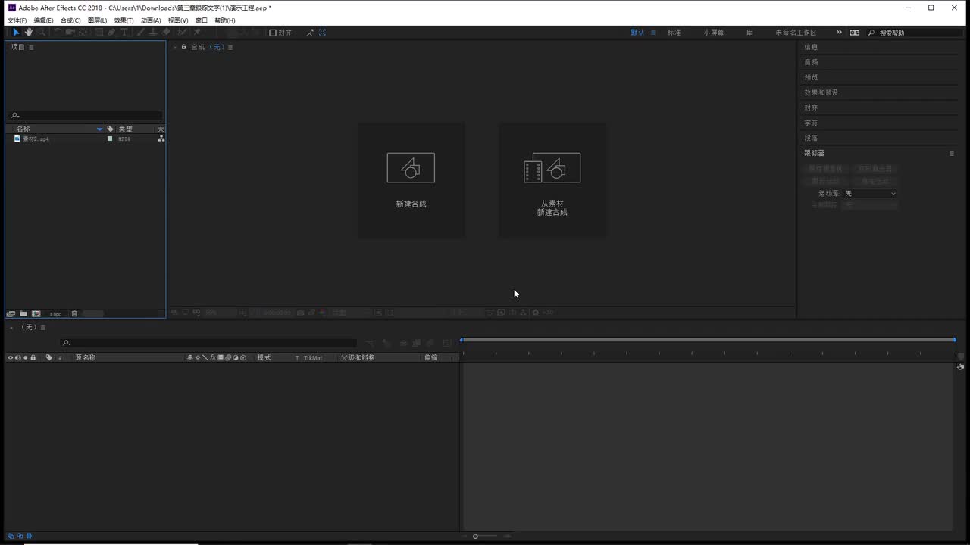Click the 名称 column sort arrow
This screenshot has height=545, width=970.
click(99, 129)
